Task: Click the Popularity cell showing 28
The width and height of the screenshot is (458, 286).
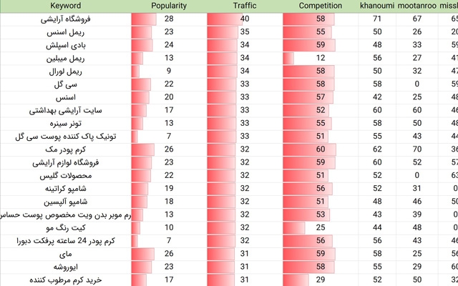Action: pos(169,19)
